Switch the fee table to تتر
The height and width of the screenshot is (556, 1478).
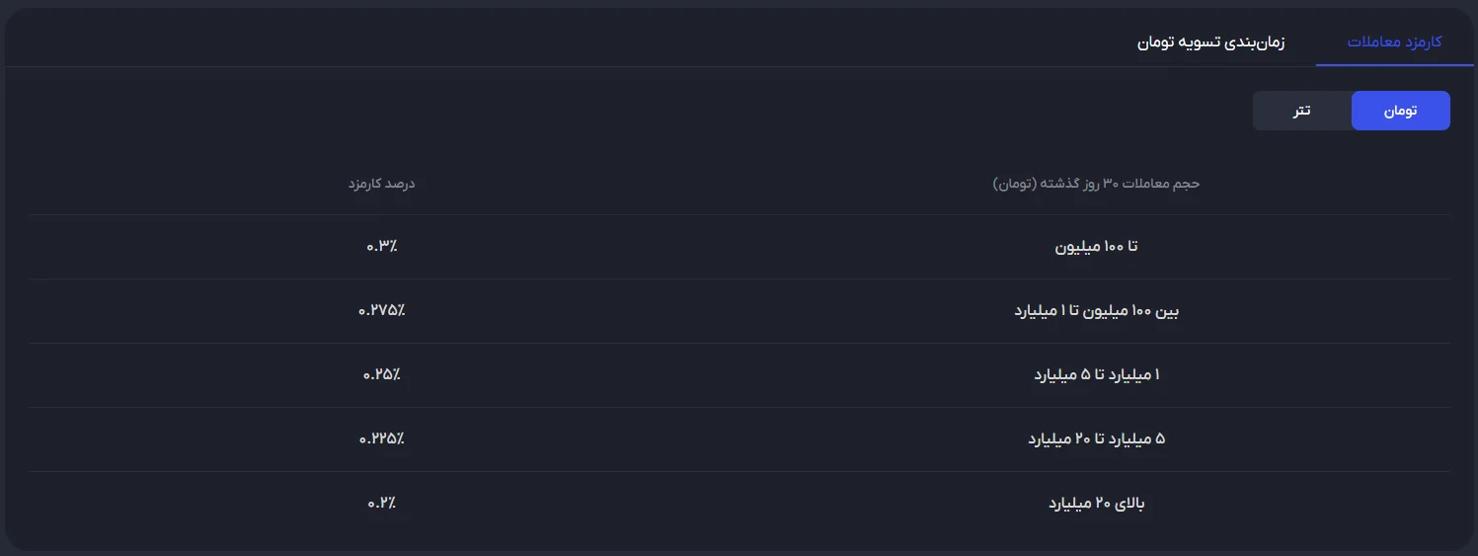[1302, 111]
